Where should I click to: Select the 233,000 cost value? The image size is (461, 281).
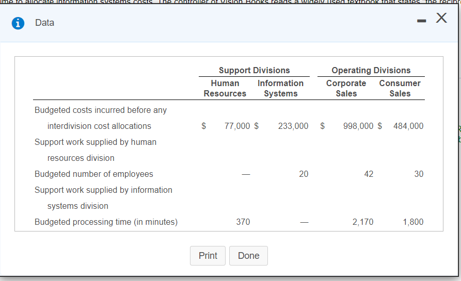coord(293,126)
